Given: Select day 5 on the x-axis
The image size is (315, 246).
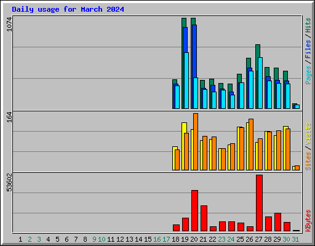Looking at the screenshot, I should pyautogui.click(x=57, y=239).
